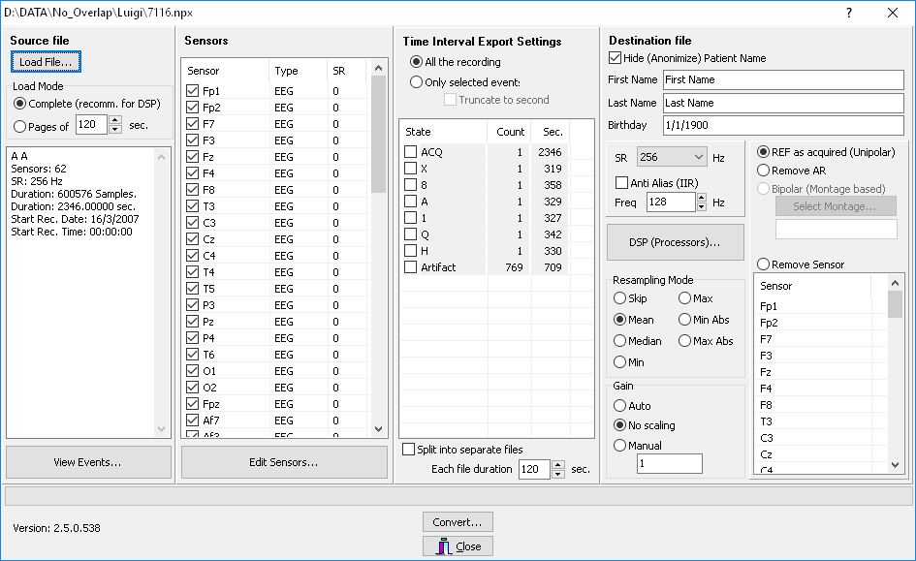Select Skip resampling mode
This screenshot has width=916, height=561.
pos(620,298)
